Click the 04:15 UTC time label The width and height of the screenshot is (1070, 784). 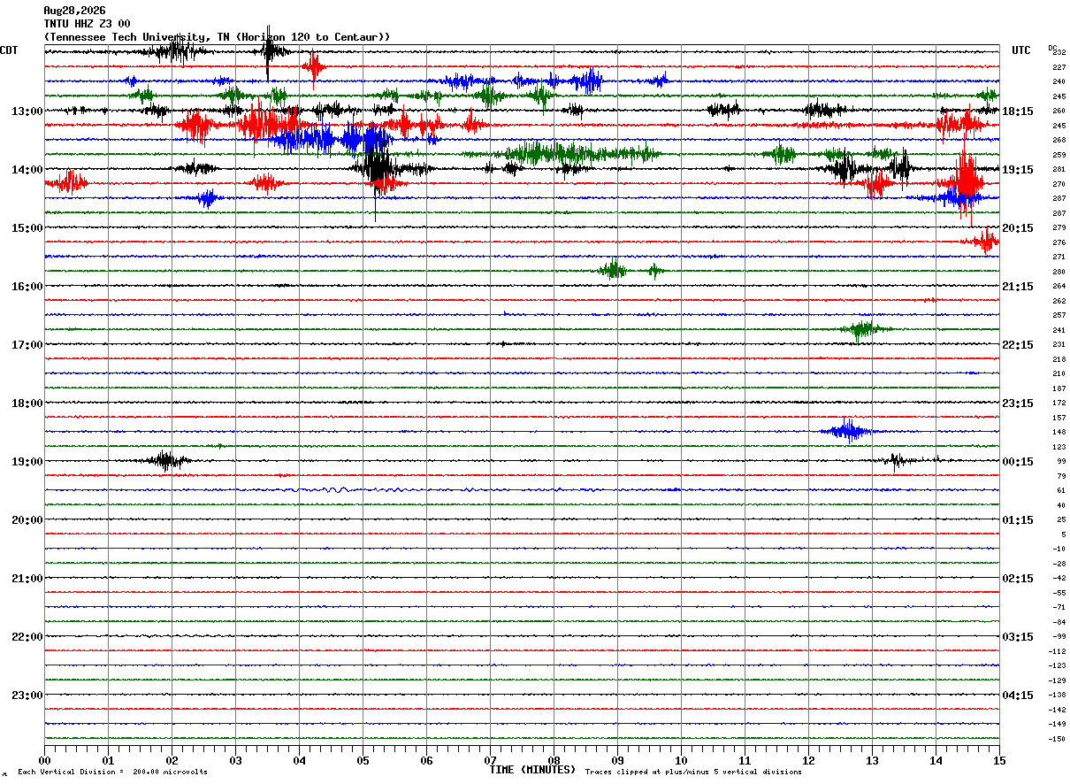pos(1018,696)
